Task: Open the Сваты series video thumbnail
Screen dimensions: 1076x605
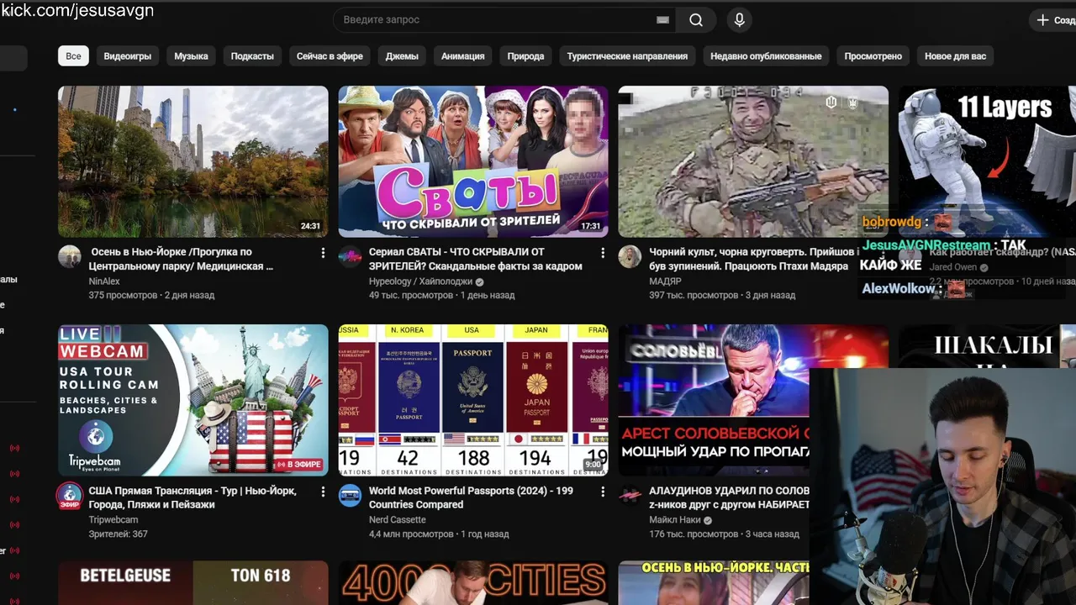Action: [x=473, y=161]
